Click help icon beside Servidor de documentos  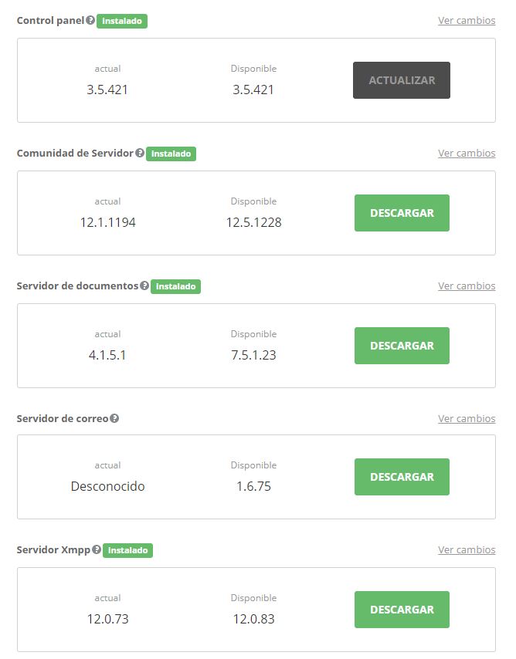point(144,286)
